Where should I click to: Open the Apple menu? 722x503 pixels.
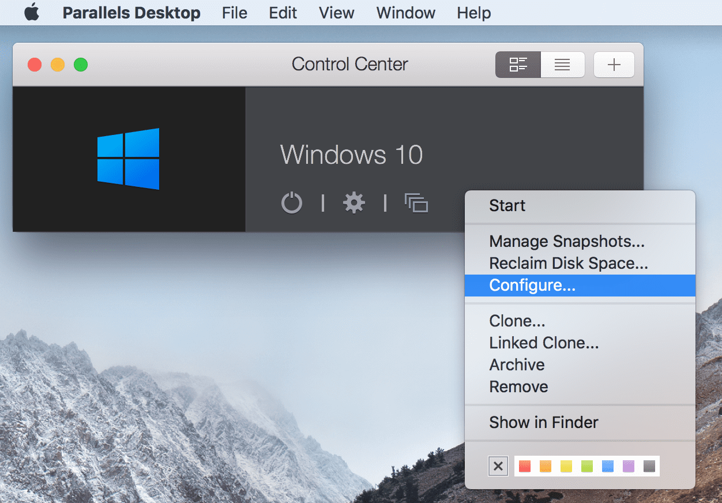pyautogui.click(x=32, y=12)
